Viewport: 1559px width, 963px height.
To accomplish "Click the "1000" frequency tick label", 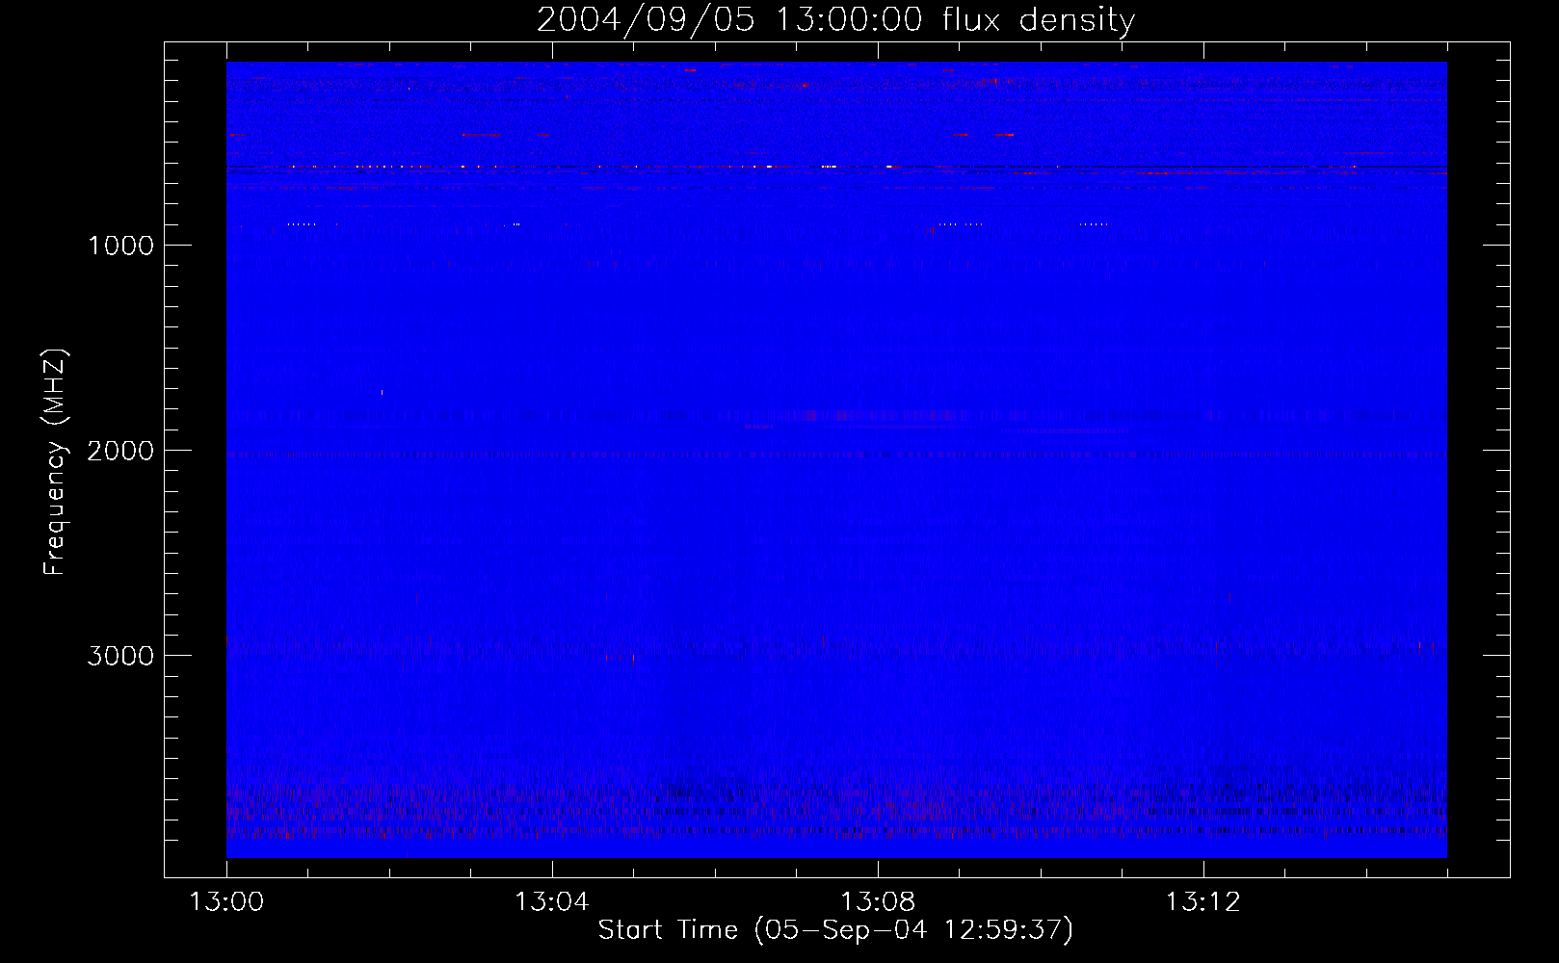I will (120, 246).
